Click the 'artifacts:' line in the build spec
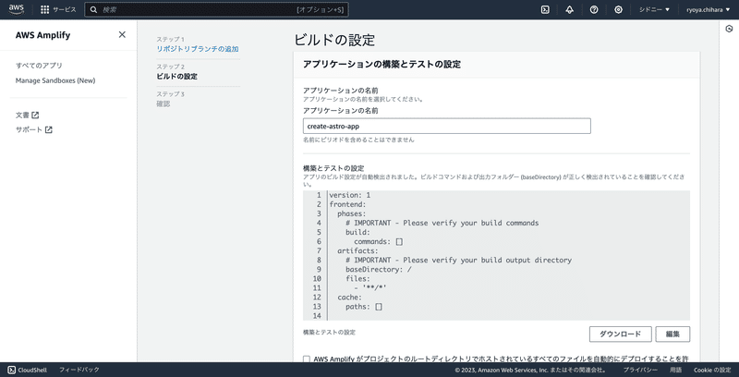Screen dimensions: 739x377 click(x=357, y=250)
